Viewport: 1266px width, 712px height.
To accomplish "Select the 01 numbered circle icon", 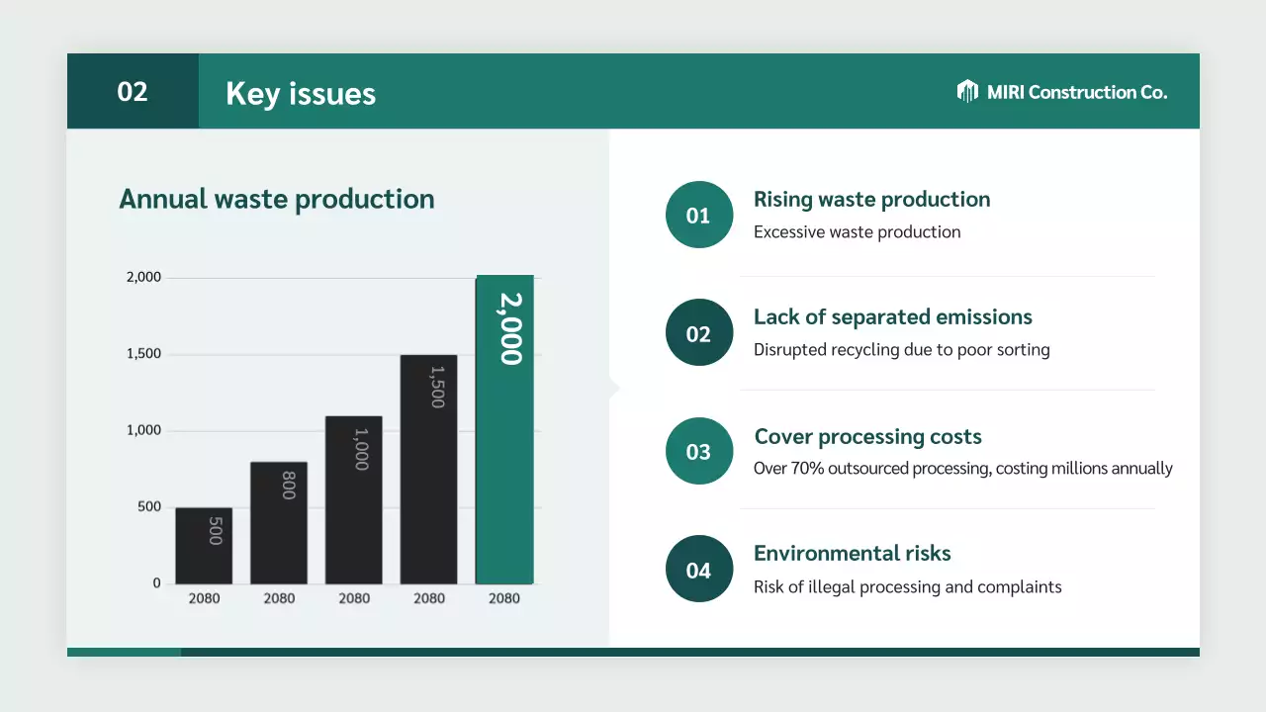I will [x=699, y=215].
